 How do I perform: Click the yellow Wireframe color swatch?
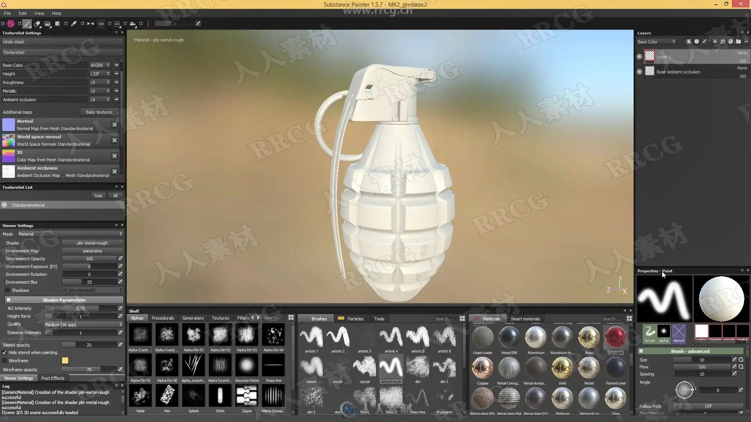tap(65, 361)
